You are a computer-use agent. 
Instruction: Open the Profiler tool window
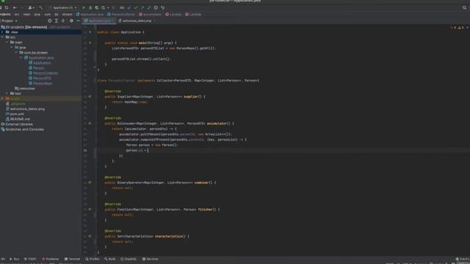pyautogui.click(x=93, y=259)
